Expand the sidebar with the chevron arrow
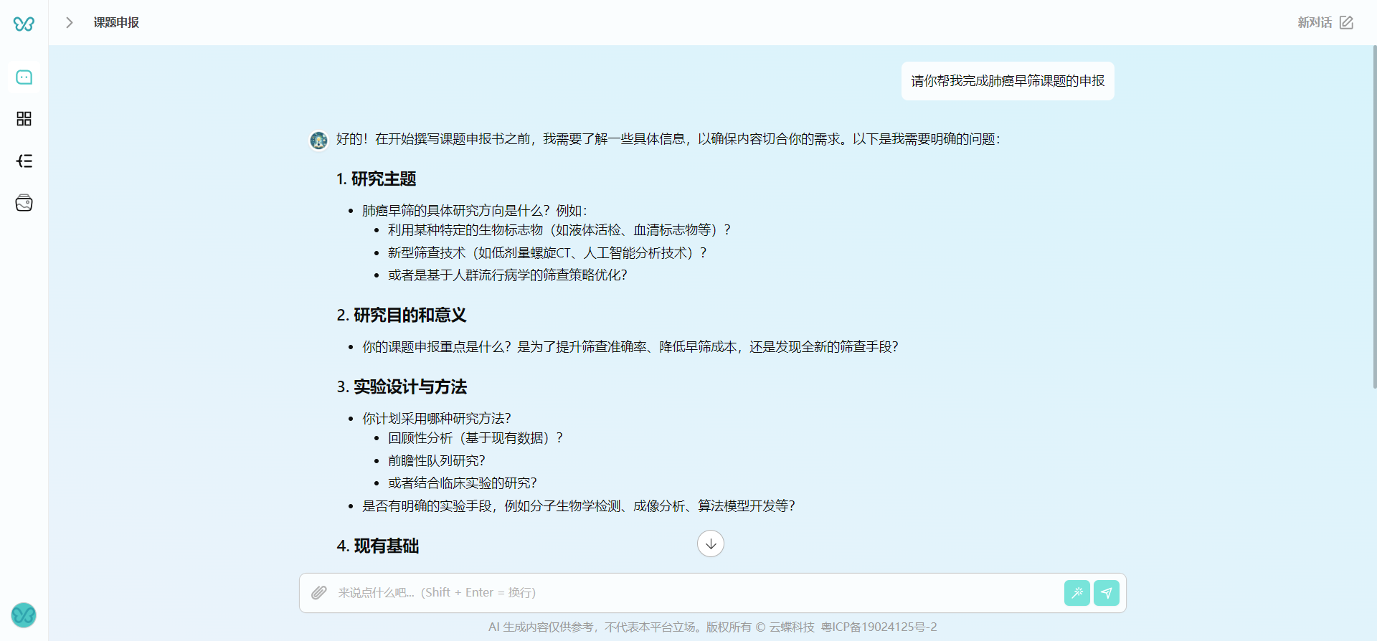Screen dimensions: 1377x641 tap(70, 23)
